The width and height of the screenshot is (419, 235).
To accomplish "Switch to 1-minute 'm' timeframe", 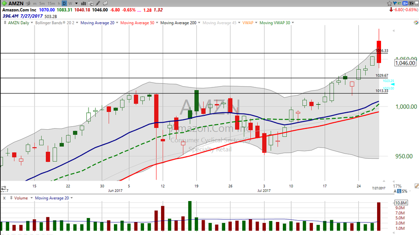I will click(x=35, y=4).
